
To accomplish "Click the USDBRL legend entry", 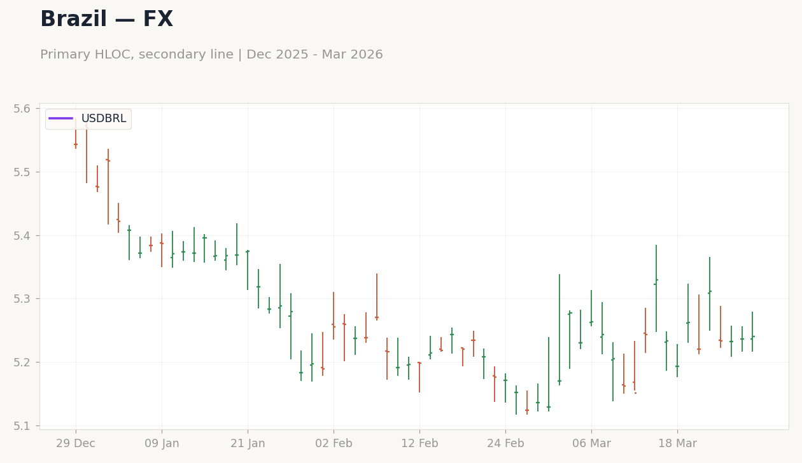I will coord(88,119).
